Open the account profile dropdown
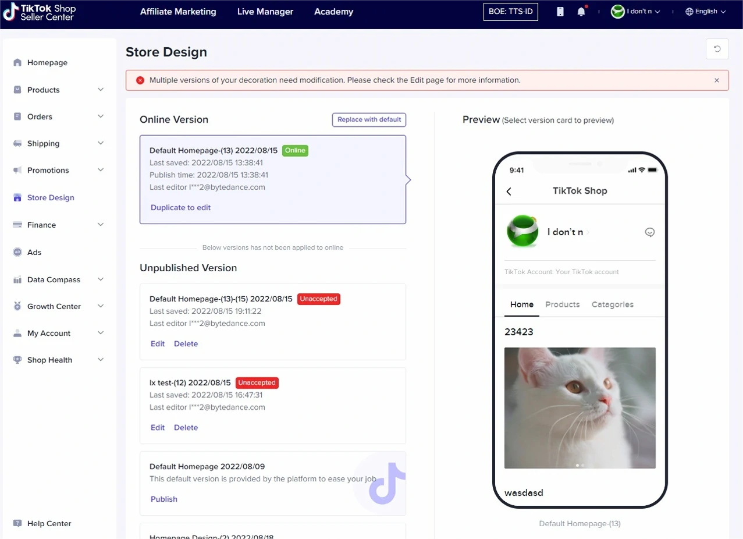The width and height of the screenshot is (743, 539). click(636, 12)
